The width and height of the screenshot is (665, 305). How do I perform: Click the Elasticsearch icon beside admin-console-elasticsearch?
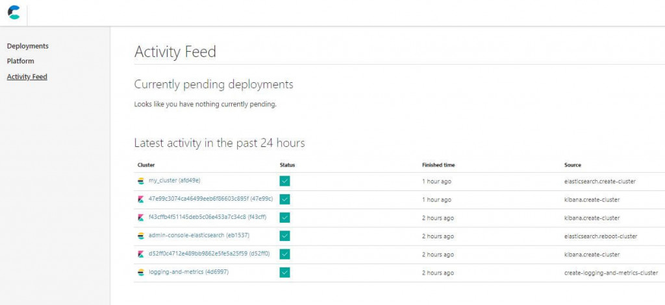tap(141, 236)
